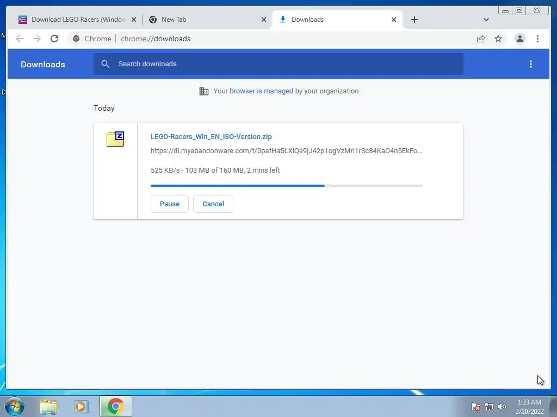This screenshot has height=417, width=557.
Task: Open a new tab with plus button
Action: coord(414,20)
